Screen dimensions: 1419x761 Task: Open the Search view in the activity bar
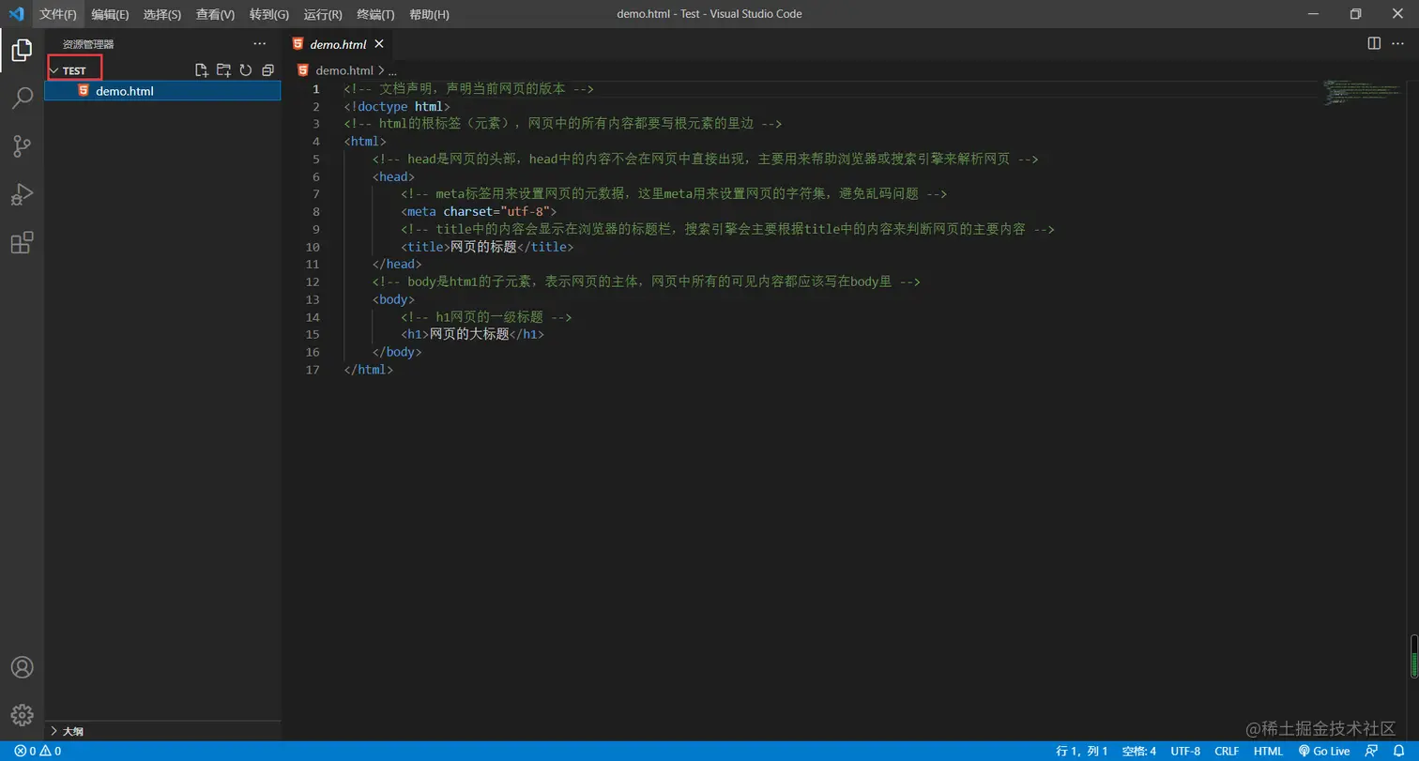click(x=22, y=98)
